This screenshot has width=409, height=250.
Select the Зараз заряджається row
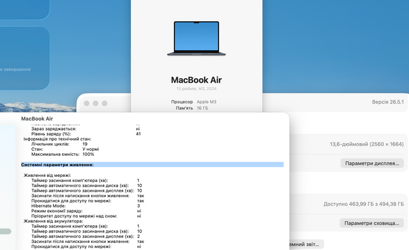[85, 129]
